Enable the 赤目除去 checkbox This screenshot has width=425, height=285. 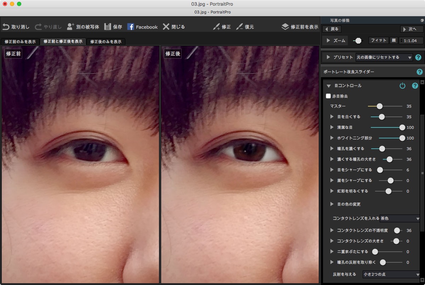click(328, 96)
